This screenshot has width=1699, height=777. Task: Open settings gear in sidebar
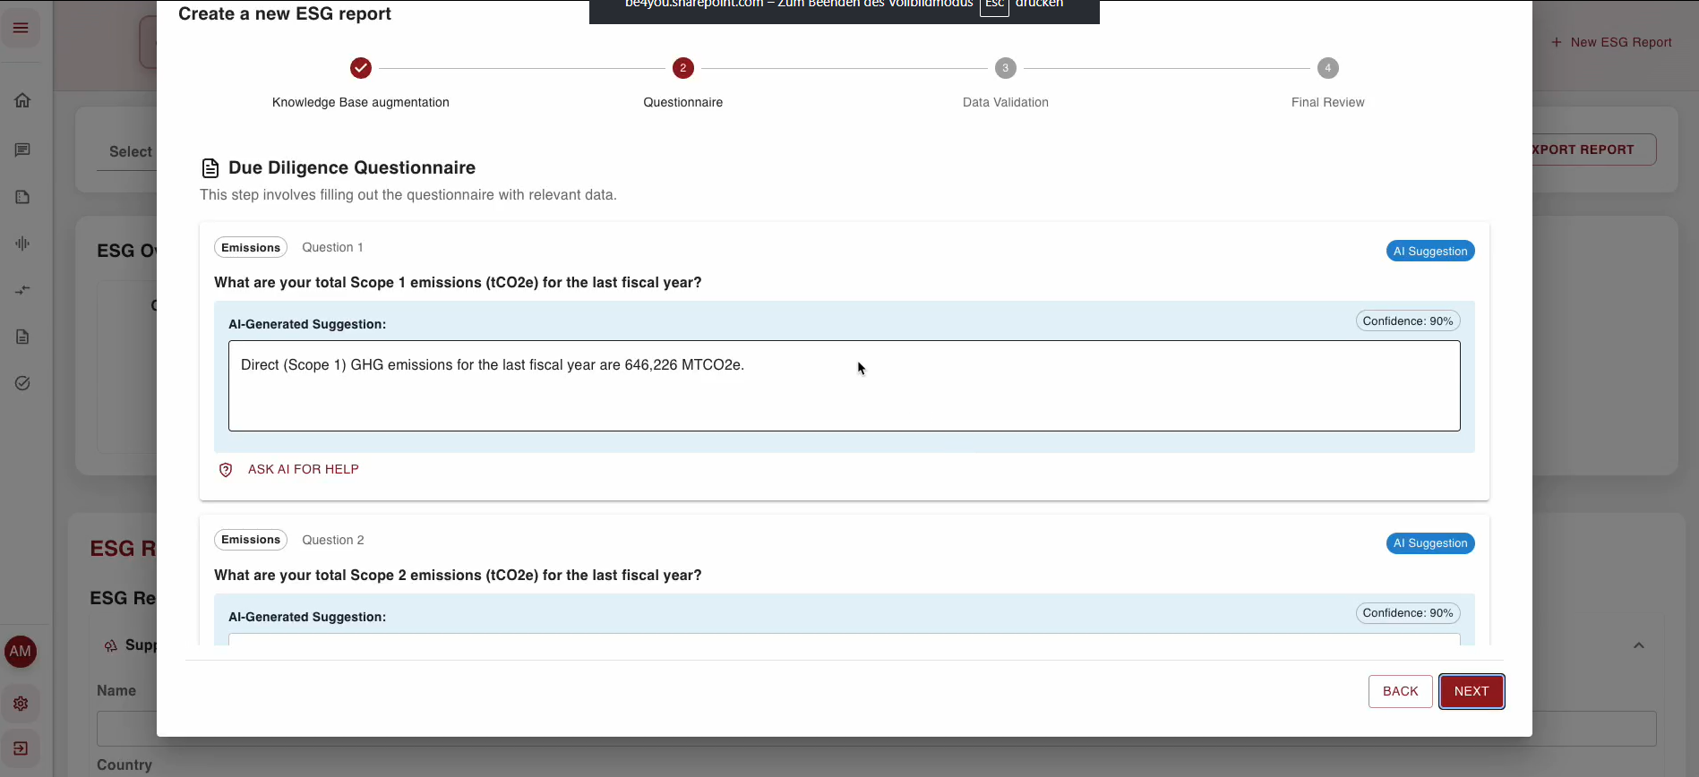[21, 704]
